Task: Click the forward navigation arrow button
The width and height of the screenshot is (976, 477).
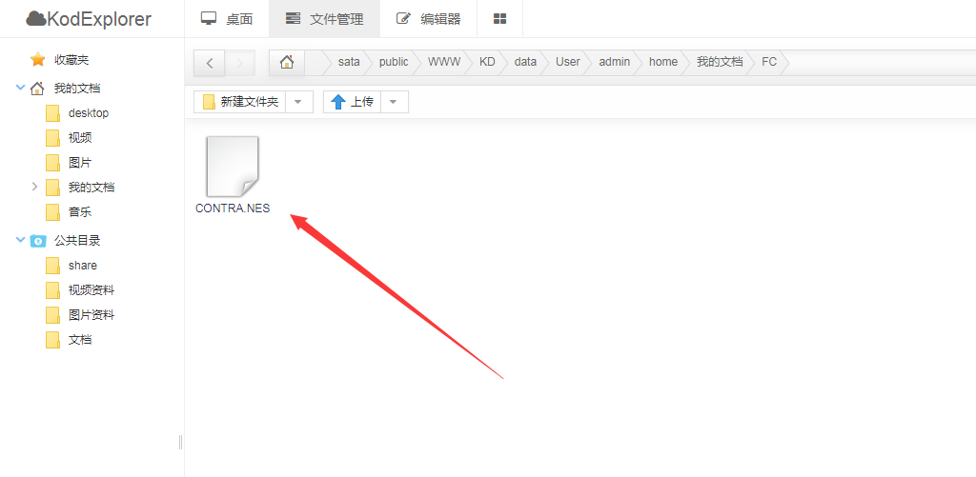Action: [239, 63]
